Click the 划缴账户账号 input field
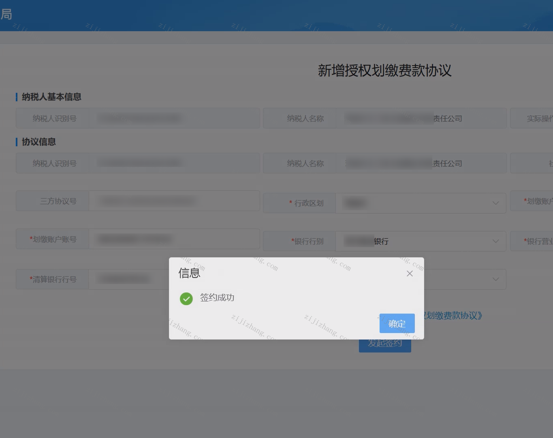The height and width of the screenshot is (438, 553). click(174, 239)
